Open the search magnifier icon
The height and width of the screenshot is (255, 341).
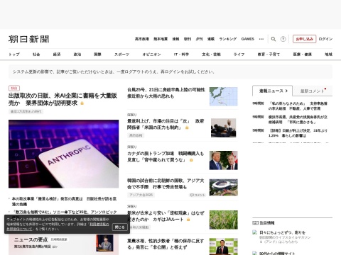[x=274, y=39]
